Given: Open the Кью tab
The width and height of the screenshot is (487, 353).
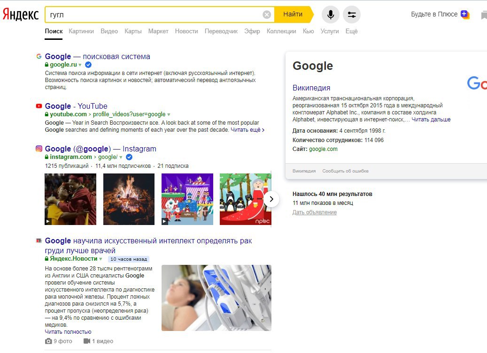Looking at the screenshot, I should [308, 31].
